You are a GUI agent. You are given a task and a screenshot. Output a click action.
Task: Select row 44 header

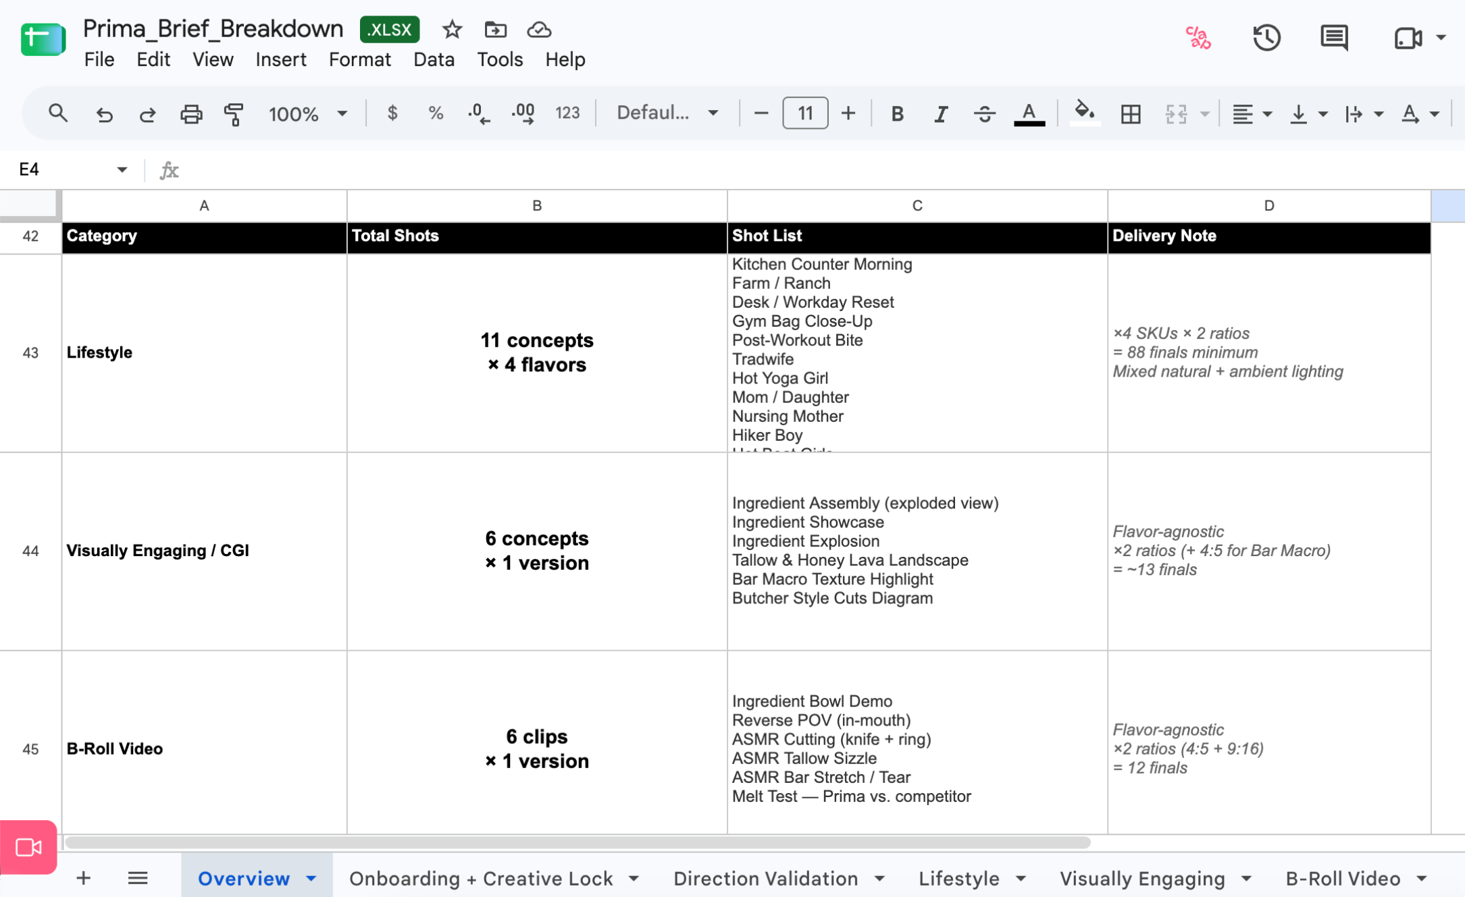(30, 551)
